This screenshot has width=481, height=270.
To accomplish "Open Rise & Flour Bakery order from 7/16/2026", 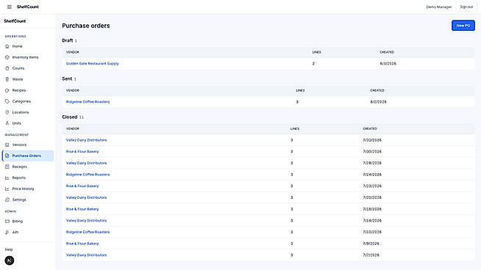I will click(x=82, y=209).
